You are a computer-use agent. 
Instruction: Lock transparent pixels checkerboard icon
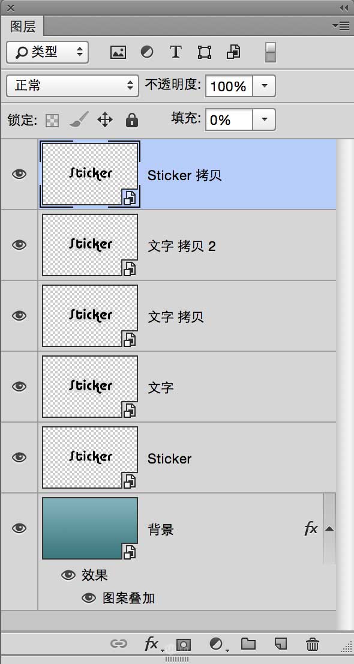tap(53, 121)
